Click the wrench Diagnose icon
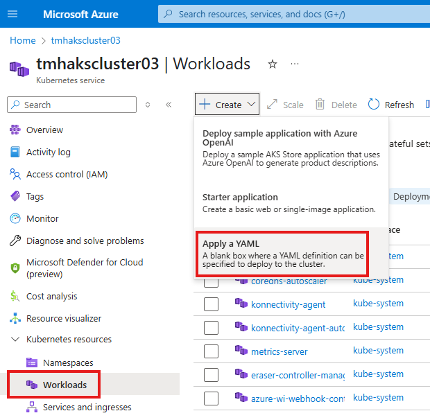Viewport: 430px width, 420px height. [15, 240]
